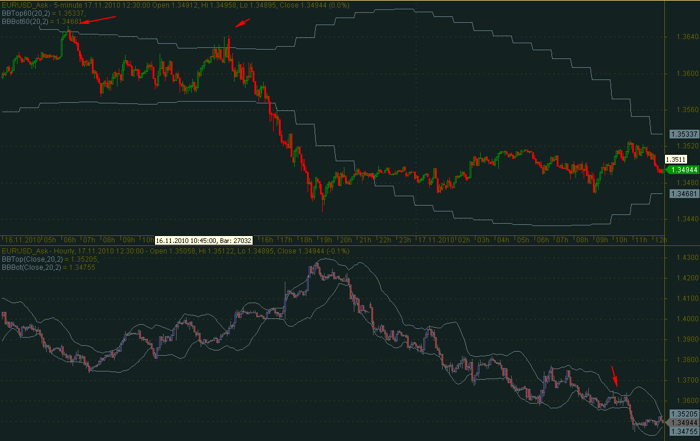Click the BBTop(Close,20,2) indicator label

coord(50,258)
